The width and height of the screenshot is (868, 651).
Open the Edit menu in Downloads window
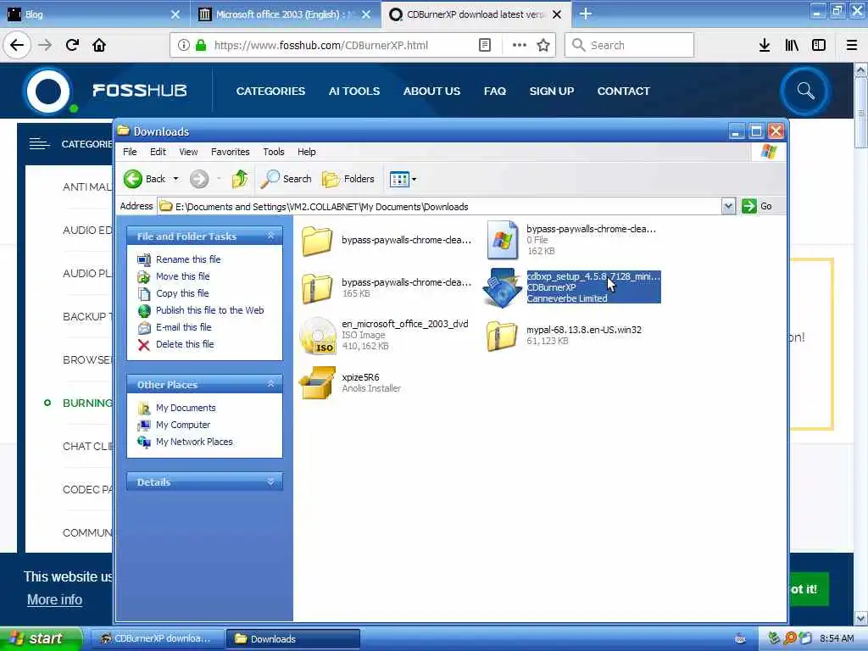[x=158, y=152]
